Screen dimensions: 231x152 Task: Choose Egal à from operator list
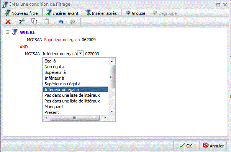[76, 61]
